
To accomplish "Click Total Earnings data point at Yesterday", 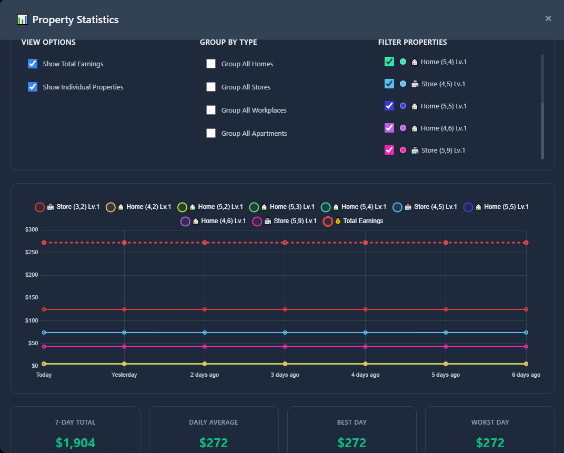I will [124, 243].
